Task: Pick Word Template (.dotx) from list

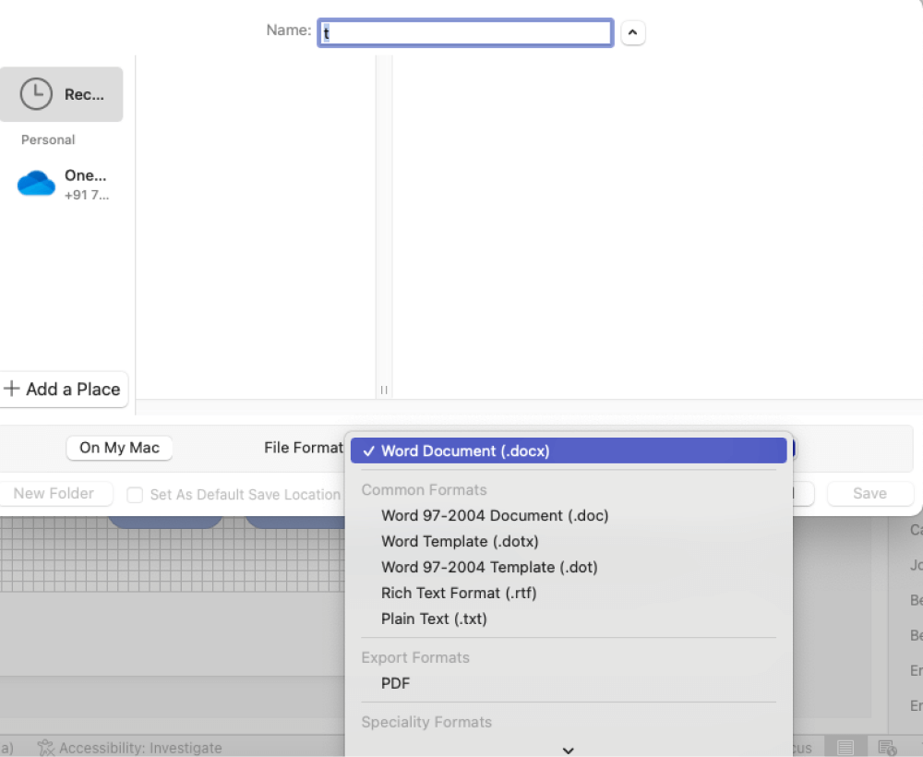Action: [460, 542]
